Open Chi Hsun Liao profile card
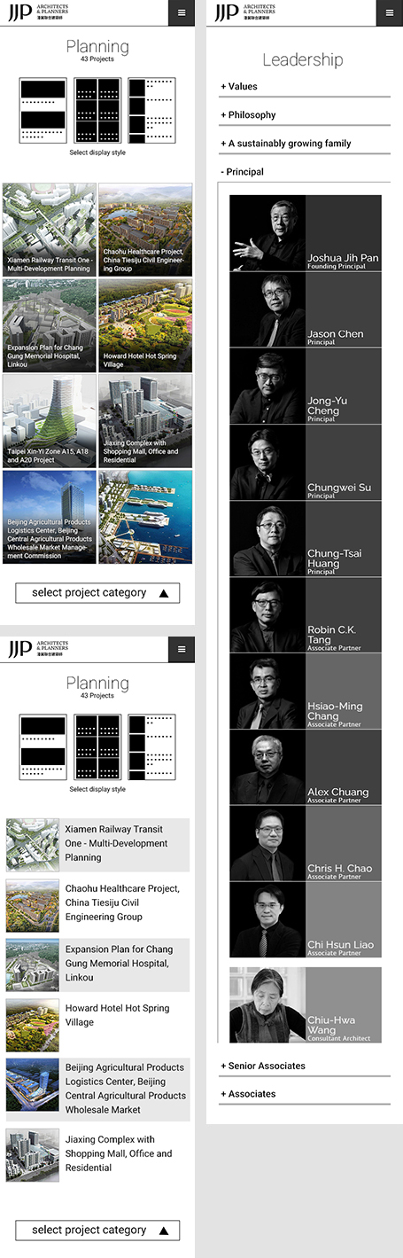 306,920
